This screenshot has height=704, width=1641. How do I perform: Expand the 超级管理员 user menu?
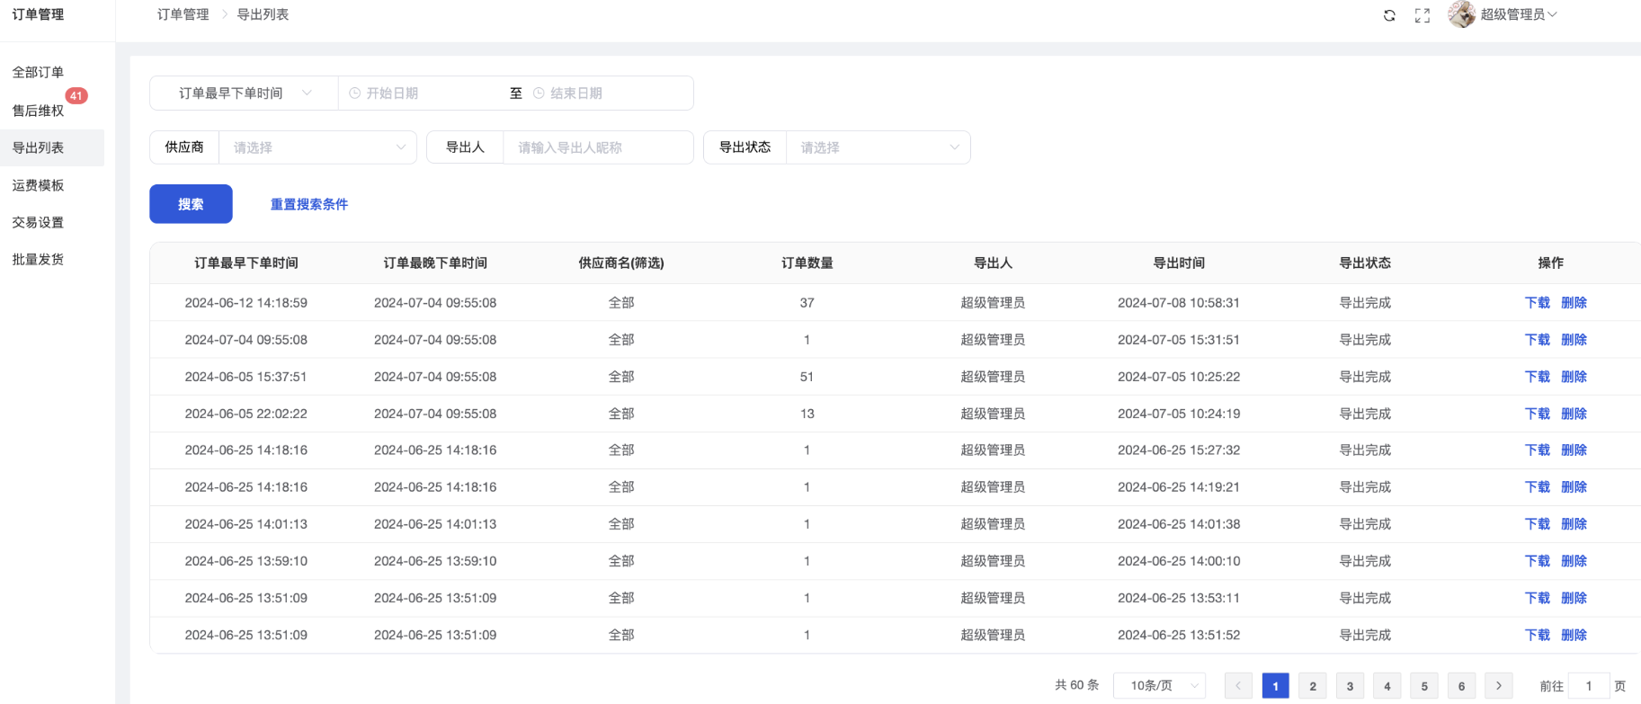(1518, 14)
